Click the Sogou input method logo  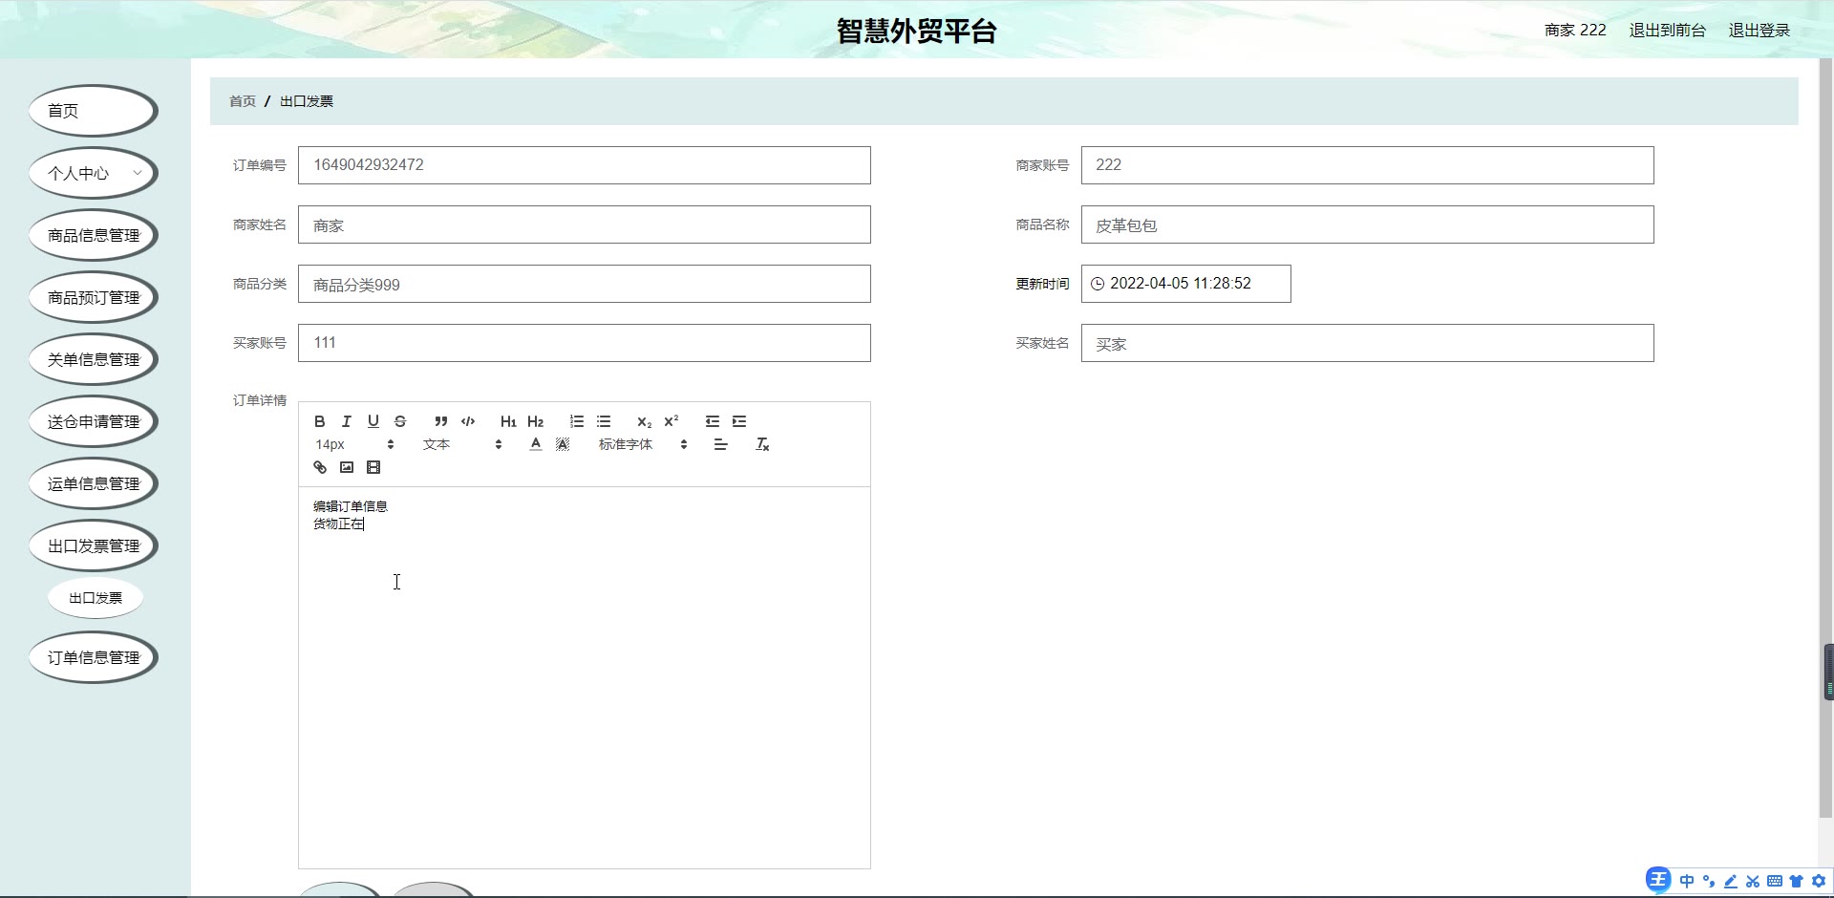[x=1658, y=880]
